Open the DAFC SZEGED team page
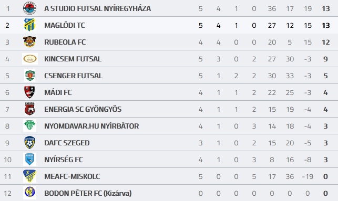 tap(67, 143)
